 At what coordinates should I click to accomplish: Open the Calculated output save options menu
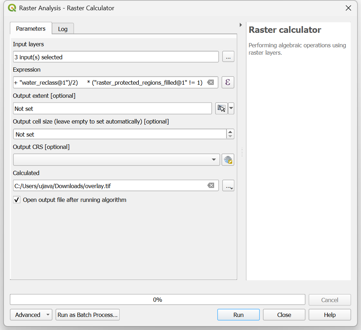228,185
